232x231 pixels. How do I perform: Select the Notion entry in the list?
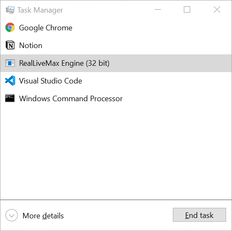(x=116, y=45)
